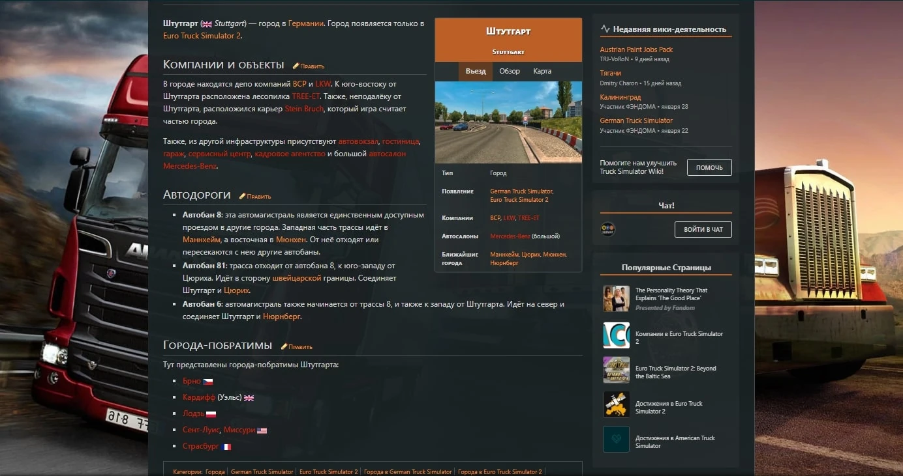Open the Германии link in intro

click(306, 23)
